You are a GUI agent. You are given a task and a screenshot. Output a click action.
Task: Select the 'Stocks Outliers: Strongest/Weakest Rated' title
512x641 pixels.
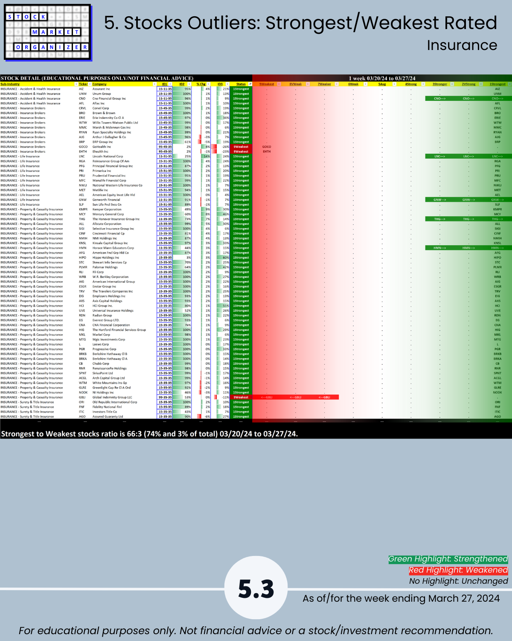click(x=310, y=23)
